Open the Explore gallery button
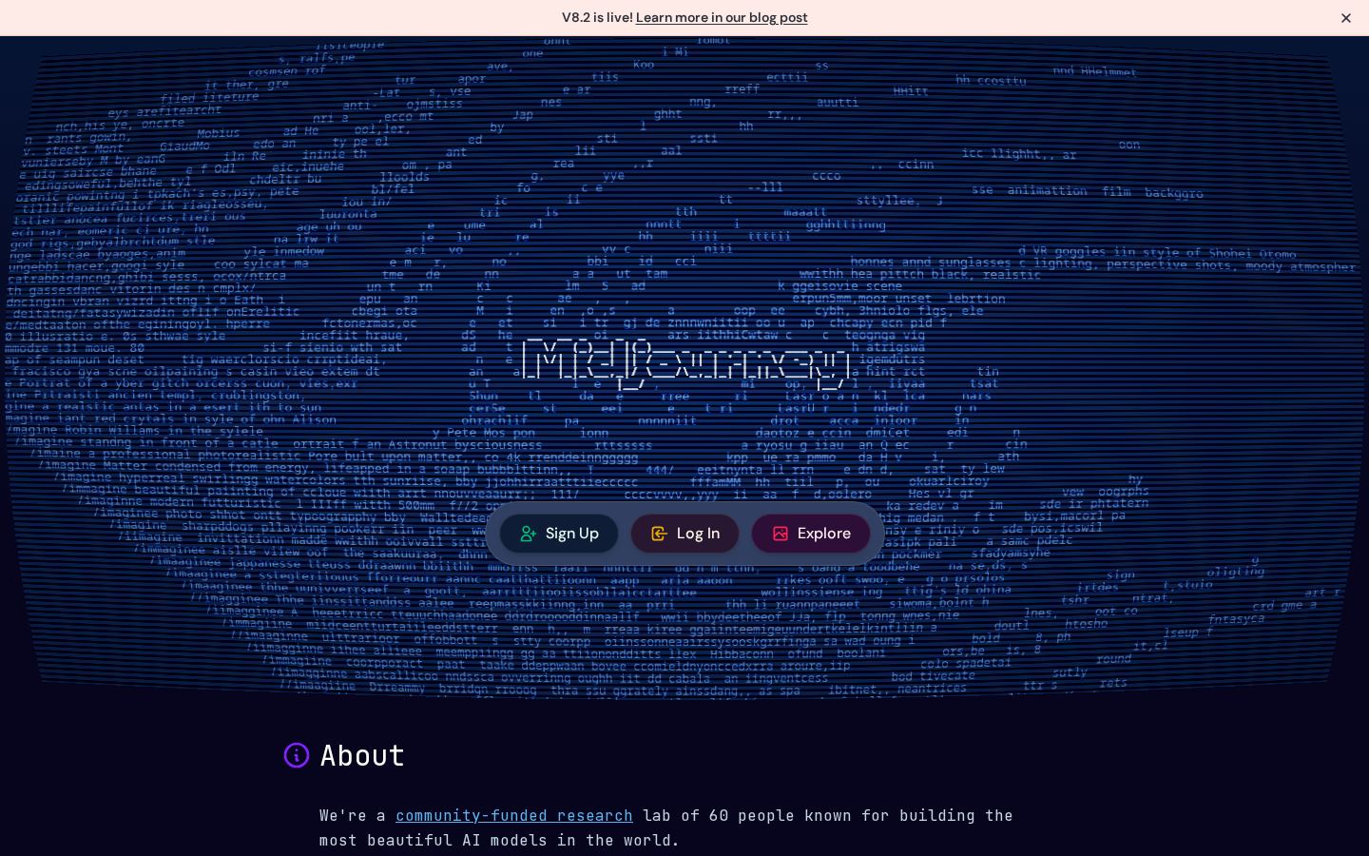This screenshot has width=1369, height=856. click(x=811, y=534)
